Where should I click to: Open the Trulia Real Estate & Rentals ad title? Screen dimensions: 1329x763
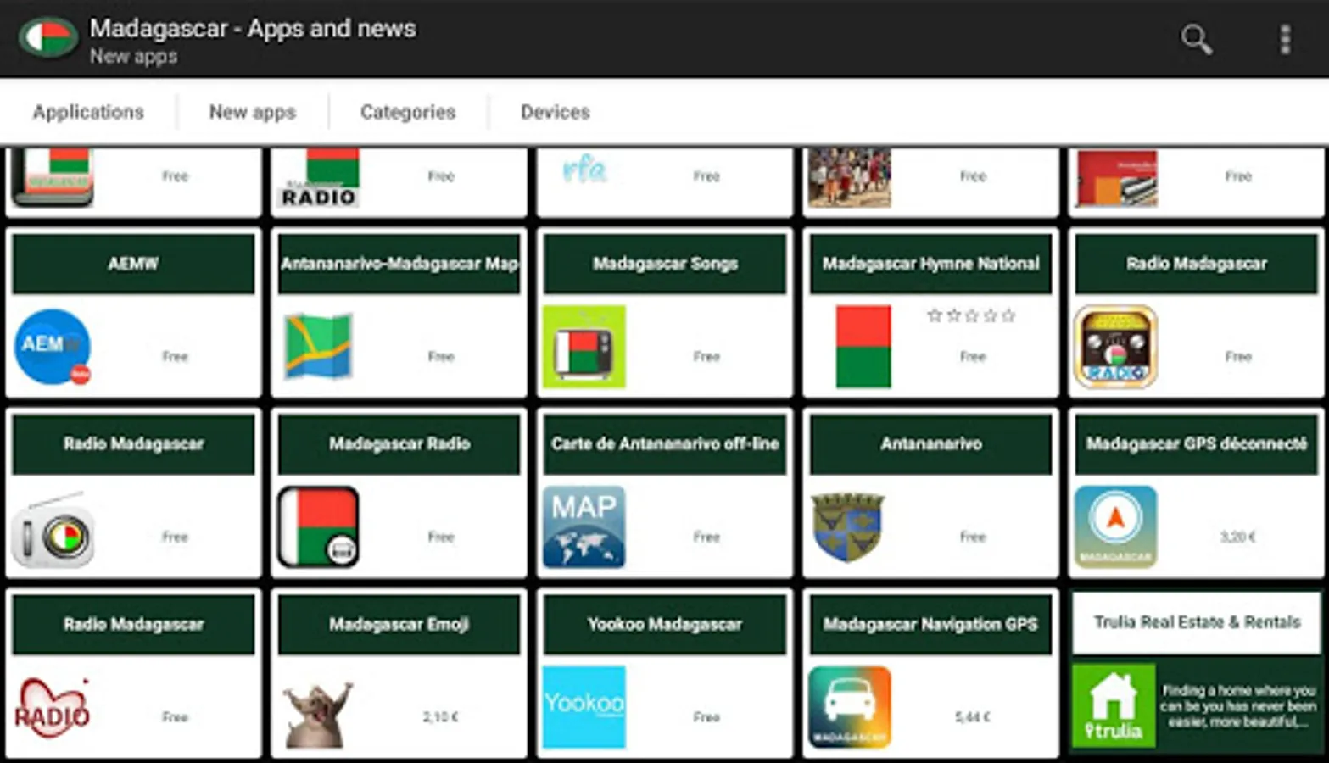click(1197, 622)
